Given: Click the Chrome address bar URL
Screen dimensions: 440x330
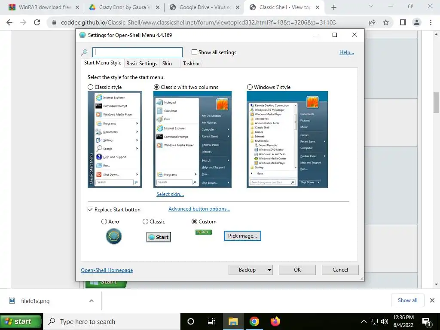Looking at the screenshot, I should click(x=199, y=22).
